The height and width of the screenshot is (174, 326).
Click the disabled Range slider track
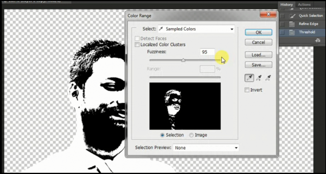[185, 77]
